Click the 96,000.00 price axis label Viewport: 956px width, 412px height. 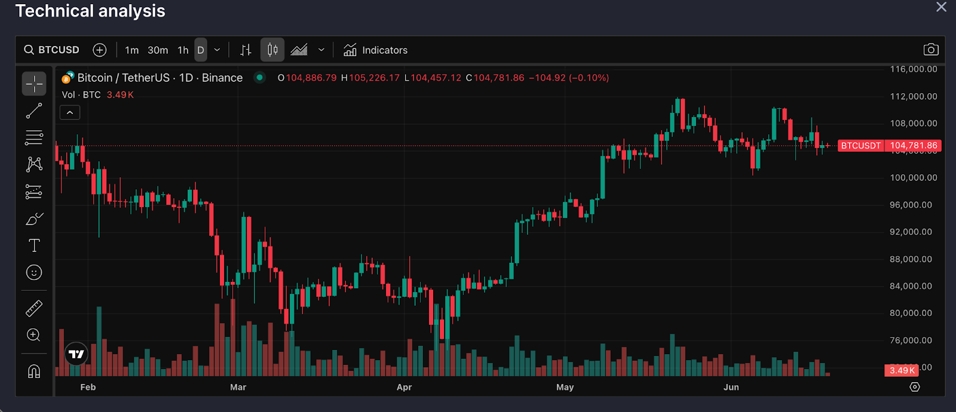(911, 205)
